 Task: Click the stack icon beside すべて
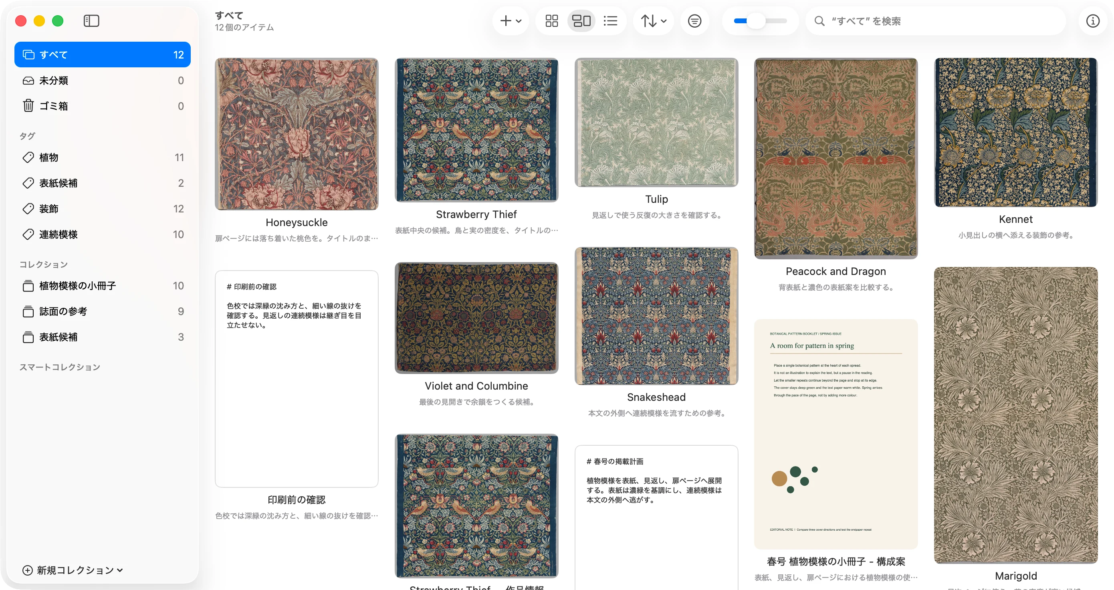pos(28,55)
